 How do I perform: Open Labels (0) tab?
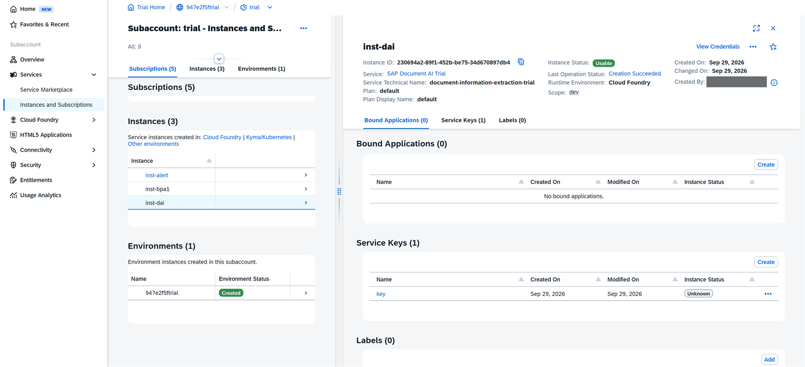pyautogui.click(x=512, y=120)
